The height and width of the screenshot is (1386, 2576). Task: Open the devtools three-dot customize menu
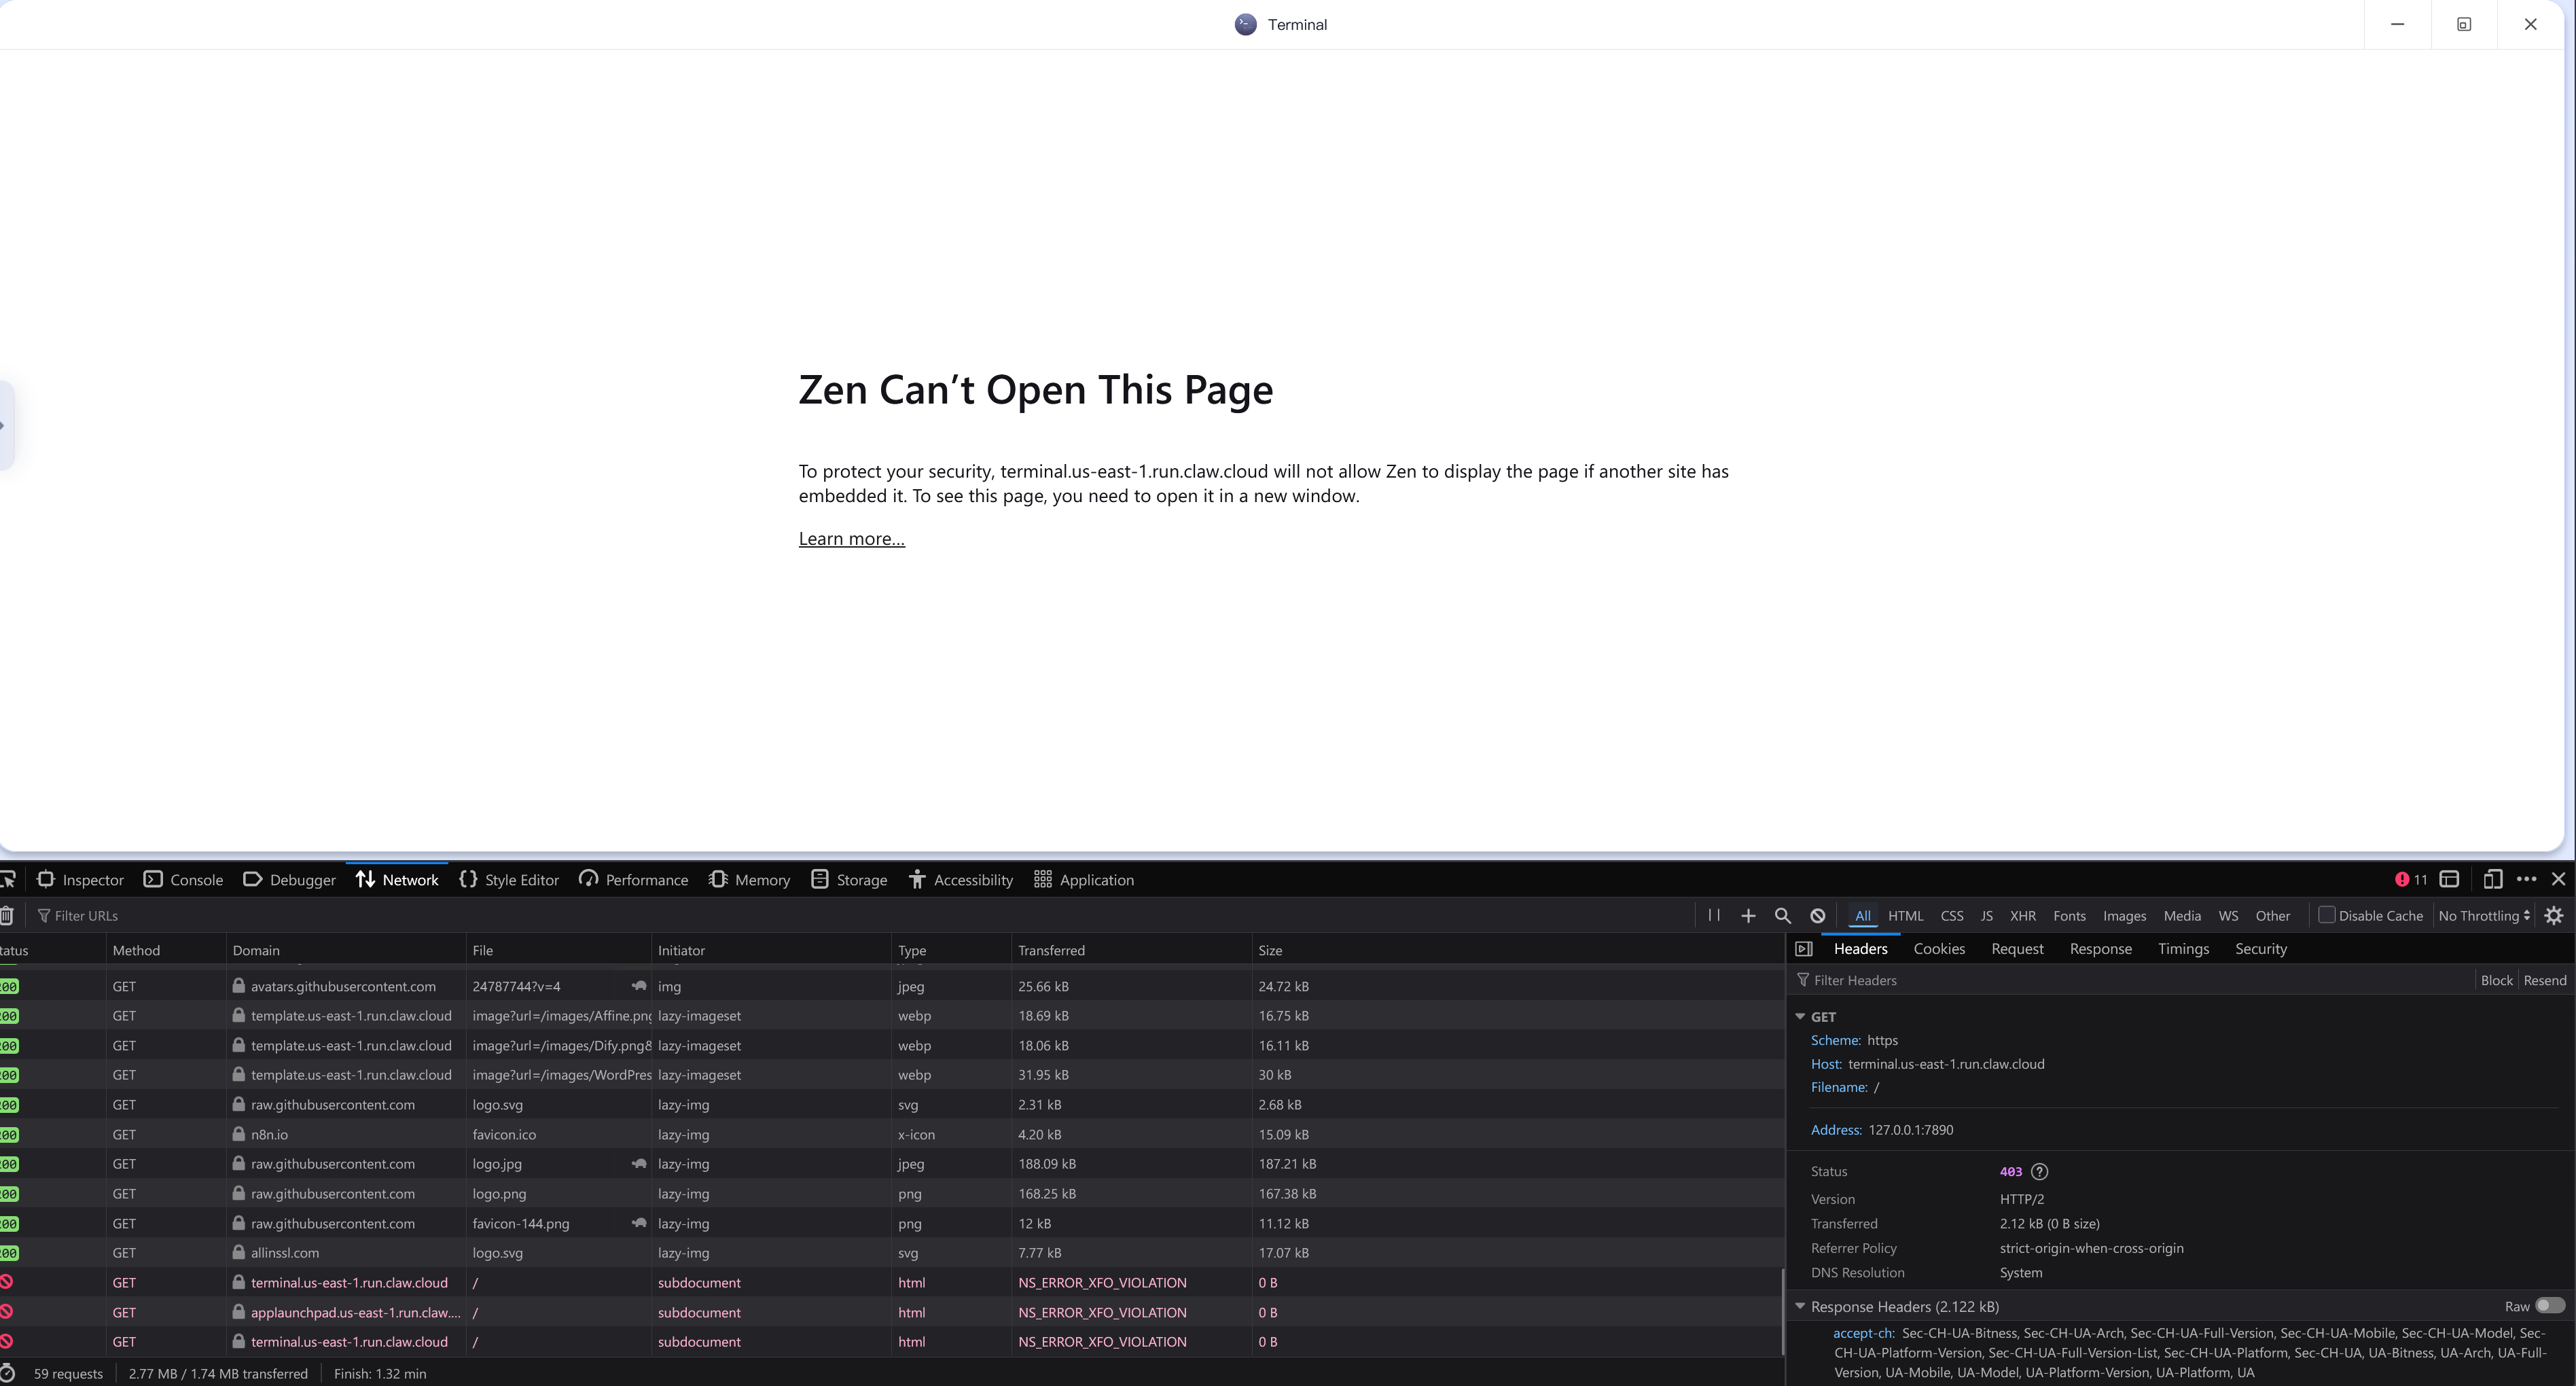coord(2526,879)
